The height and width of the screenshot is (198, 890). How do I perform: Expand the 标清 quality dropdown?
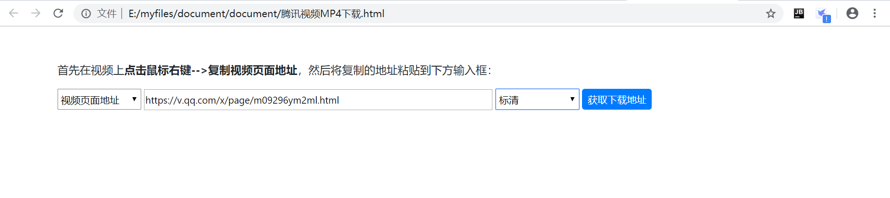(x=537, y=99)
